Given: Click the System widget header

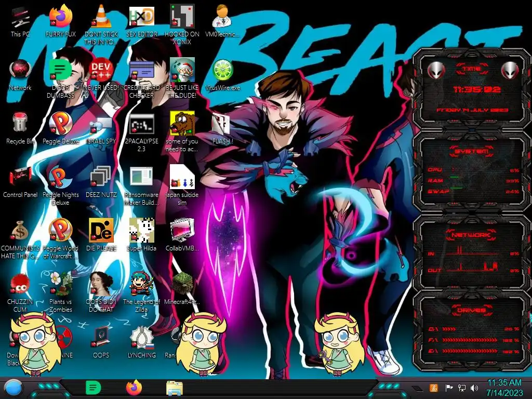Looking at the screenshot, I should [x=472, y=151].
